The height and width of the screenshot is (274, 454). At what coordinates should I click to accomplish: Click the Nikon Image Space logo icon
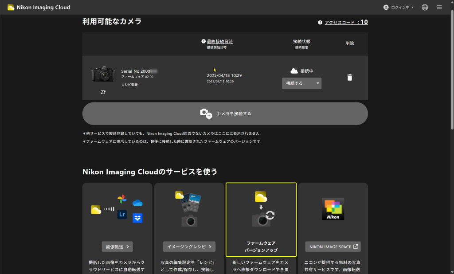click(x=333, y=209)
